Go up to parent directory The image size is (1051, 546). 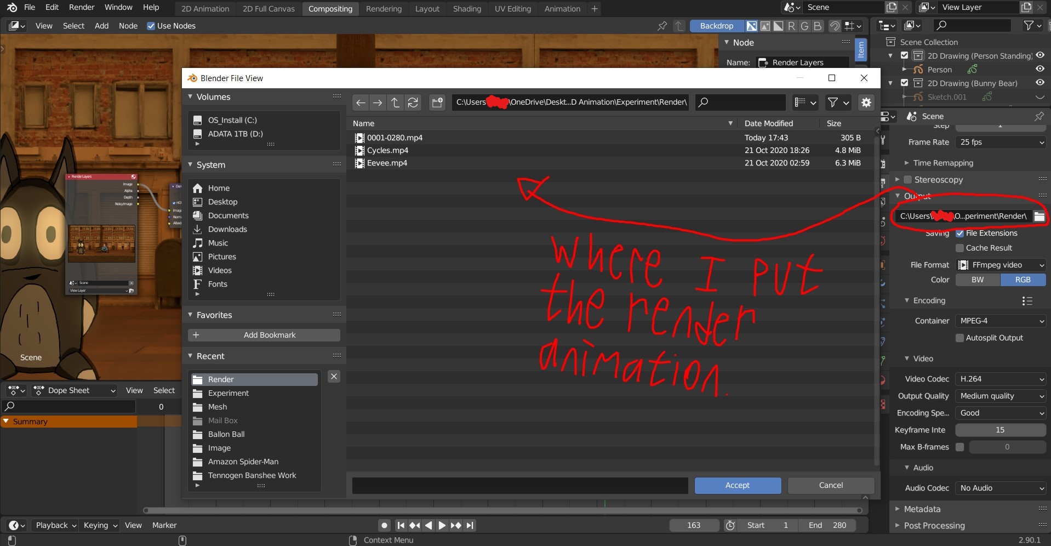(395, 103)
